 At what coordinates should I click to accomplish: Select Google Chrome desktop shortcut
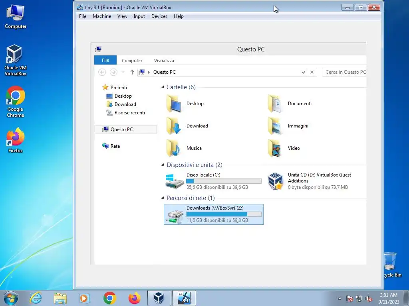point(16,102)
